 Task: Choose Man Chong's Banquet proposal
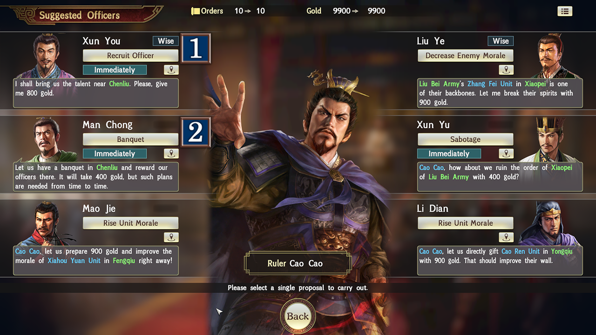tap(130, 139)
